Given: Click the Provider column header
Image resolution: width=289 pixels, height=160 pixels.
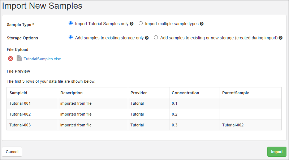Looking at the screenshot, I should pos(138,93).
